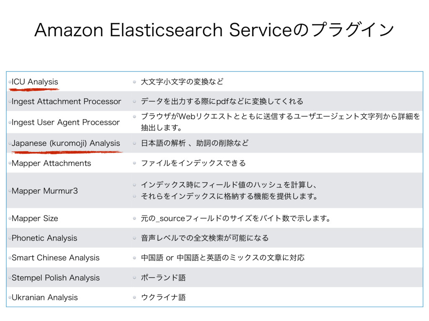Click the red underline under Japanese kuromoji

click(67, 152)
